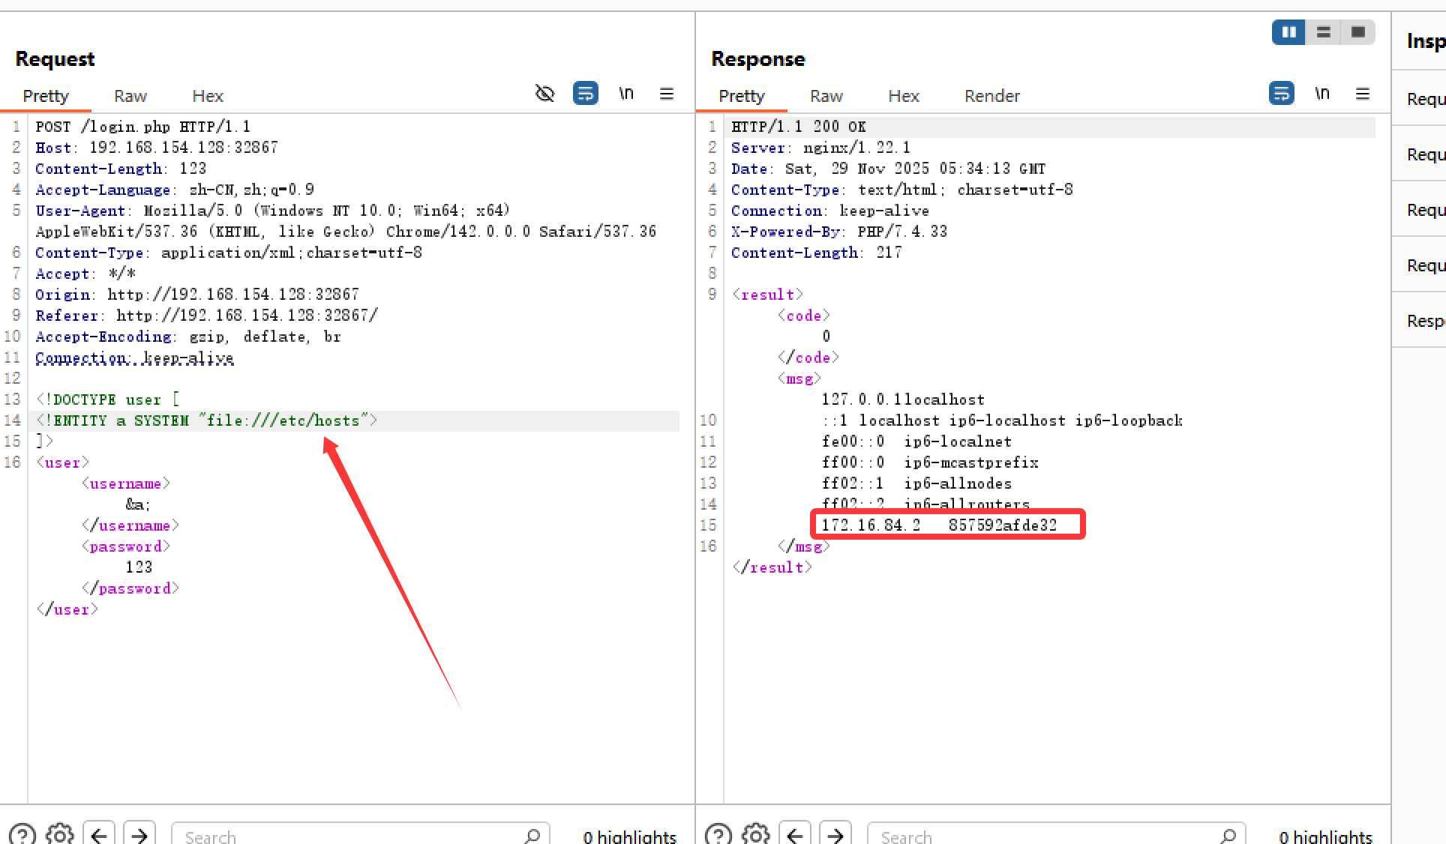Viewport: 1446px width, 844px height.
Task: Select top-bottom split layout icon
Action: point(1324,32)
